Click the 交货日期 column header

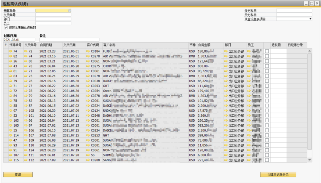pyautogui.click(x=74, y=45)
